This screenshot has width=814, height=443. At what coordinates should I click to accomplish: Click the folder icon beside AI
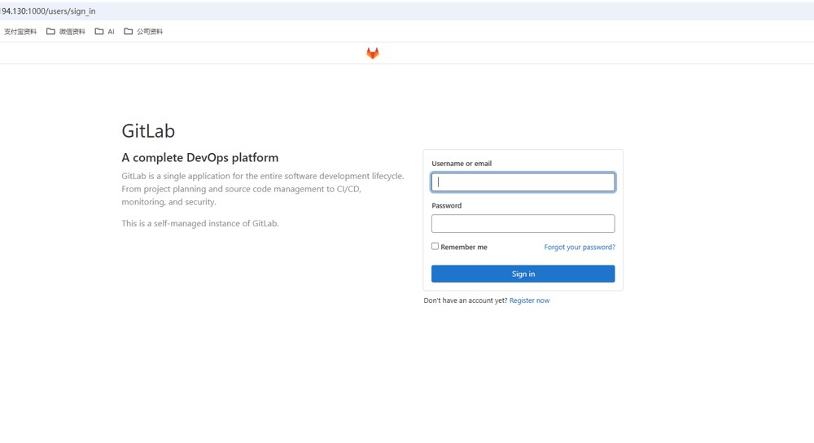tap(98, 31)
